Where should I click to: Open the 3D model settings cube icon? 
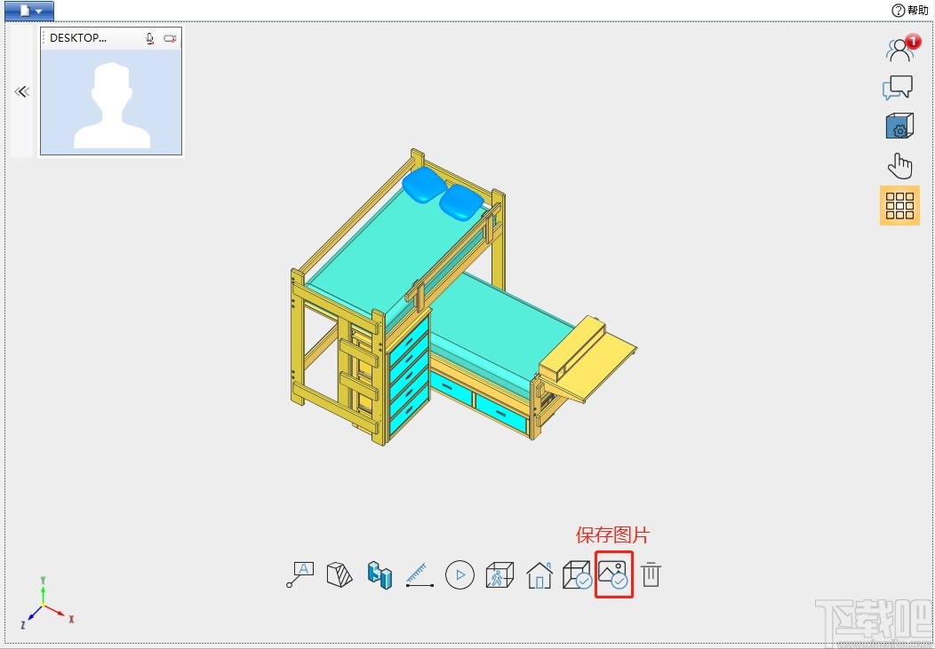coord(899,126)
